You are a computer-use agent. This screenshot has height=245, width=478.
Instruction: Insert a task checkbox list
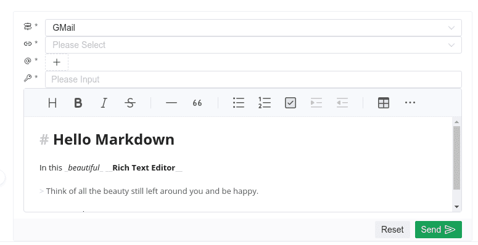pyautogui.click(x=291, y=103)
